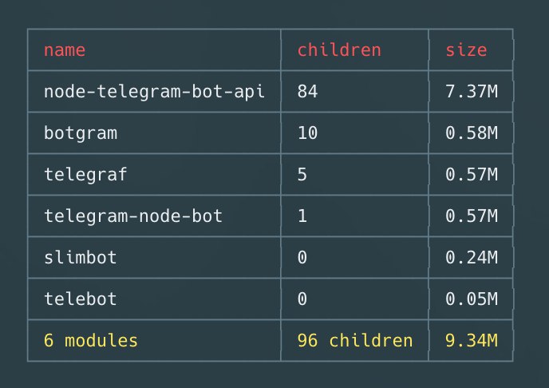Click the yellow '6 modules' summary text

tap(91, 340)
